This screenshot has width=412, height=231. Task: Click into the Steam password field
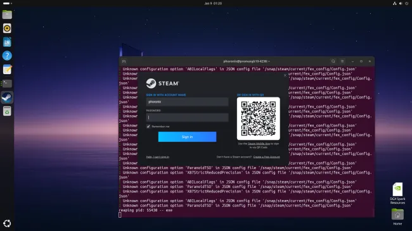tap(187, 118)
